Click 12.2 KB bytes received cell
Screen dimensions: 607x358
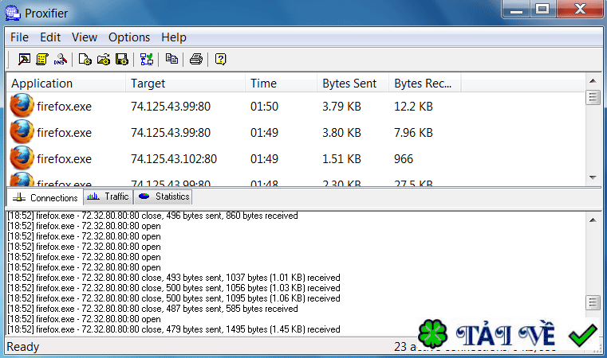[413, 106]
